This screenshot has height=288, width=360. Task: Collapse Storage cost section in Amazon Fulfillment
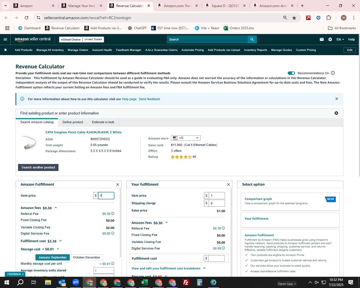[x=58, y=249]
